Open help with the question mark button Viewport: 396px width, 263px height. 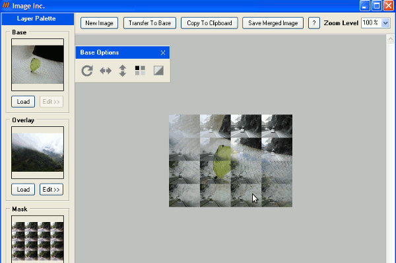(x=314, y=23)
